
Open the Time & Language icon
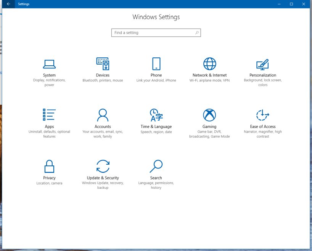pyautogui.click(x=156, y=115)
